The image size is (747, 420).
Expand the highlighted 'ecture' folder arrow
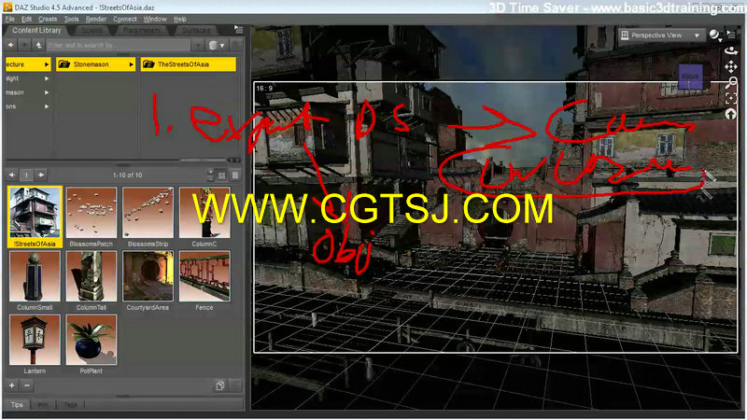[47, 64]
